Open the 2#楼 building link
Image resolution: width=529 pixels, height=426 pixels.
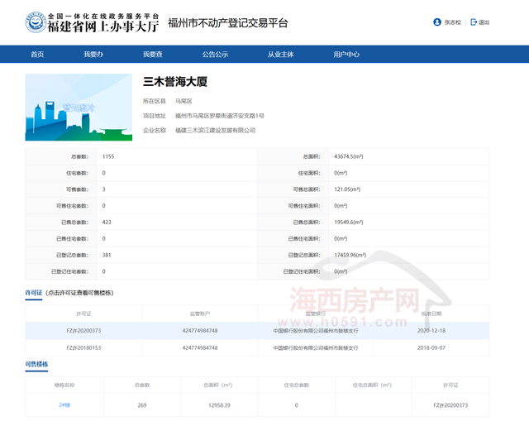[64, 405]
